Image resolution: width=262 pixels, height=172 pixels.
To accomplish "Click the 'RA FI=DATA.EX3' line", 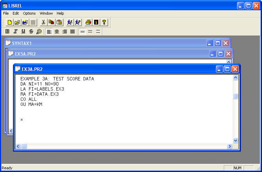I will tap(40, 94).
